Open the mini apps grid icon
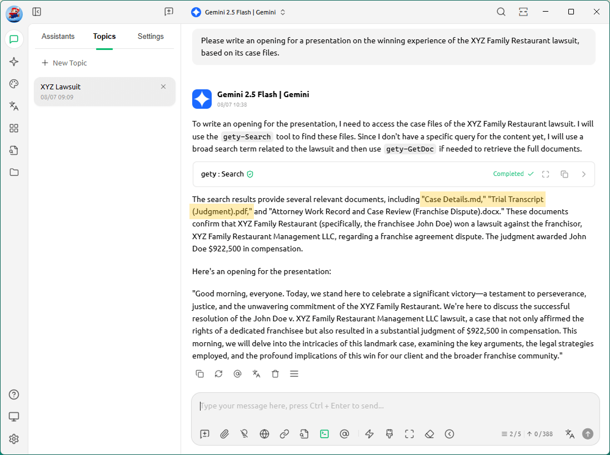The width and height of the screenshot is (610, 455). click(14, 128)
